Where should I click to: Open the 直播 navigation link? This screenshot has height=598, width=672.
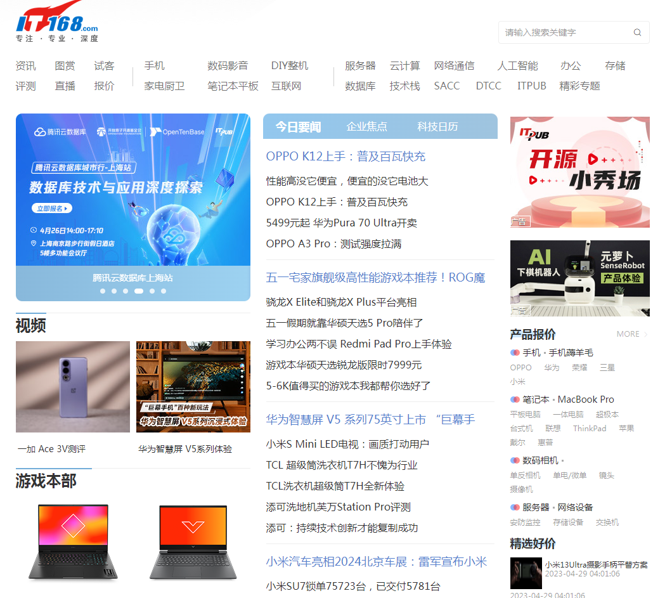tap(65, 86)
